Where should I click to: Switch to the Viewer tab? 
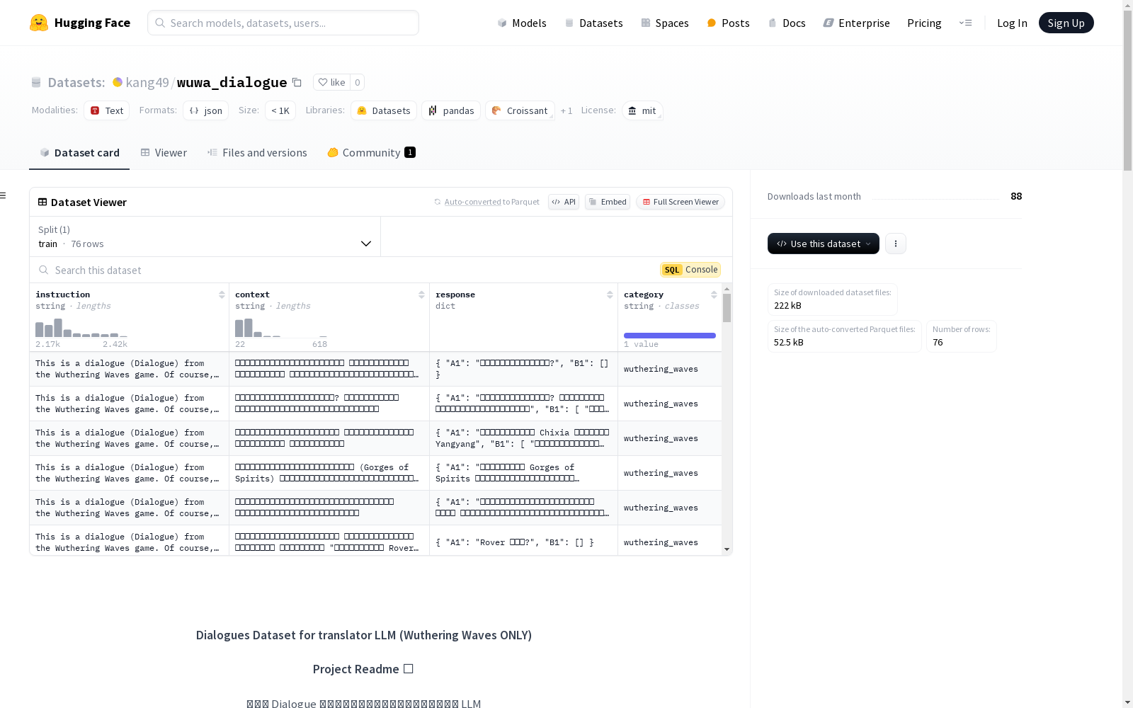[164, 152]
